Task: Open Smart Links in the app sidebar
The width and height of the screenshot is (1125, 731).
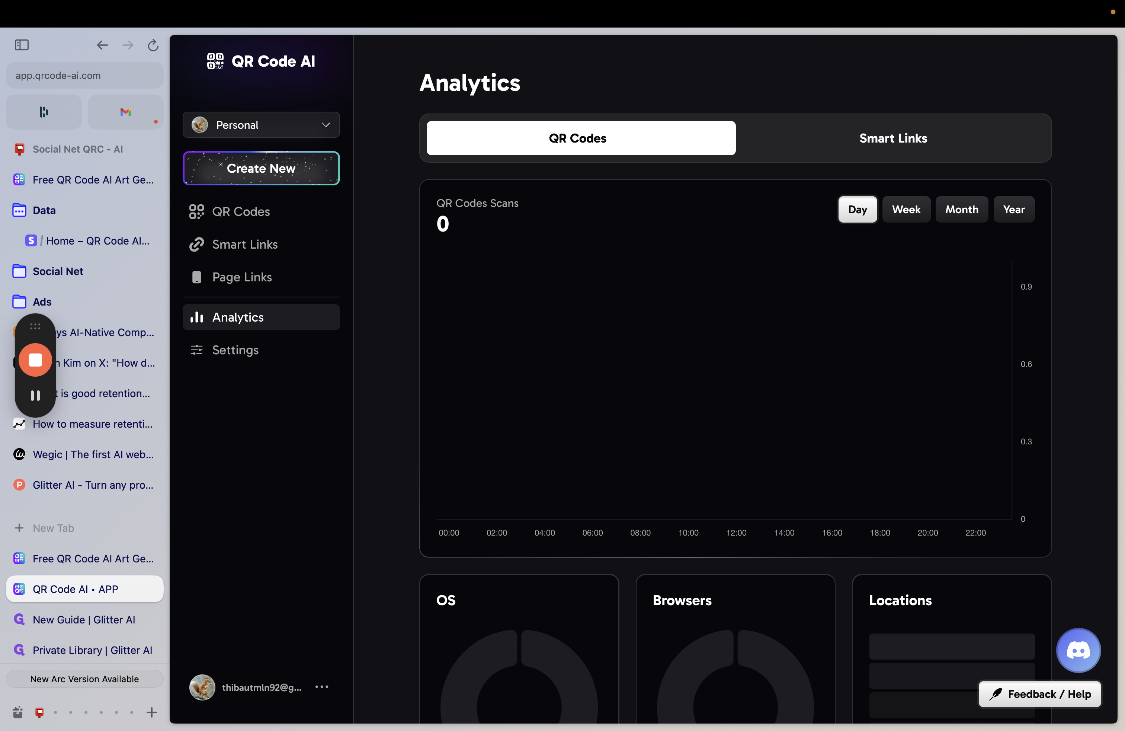Action: tap(261, 245)
